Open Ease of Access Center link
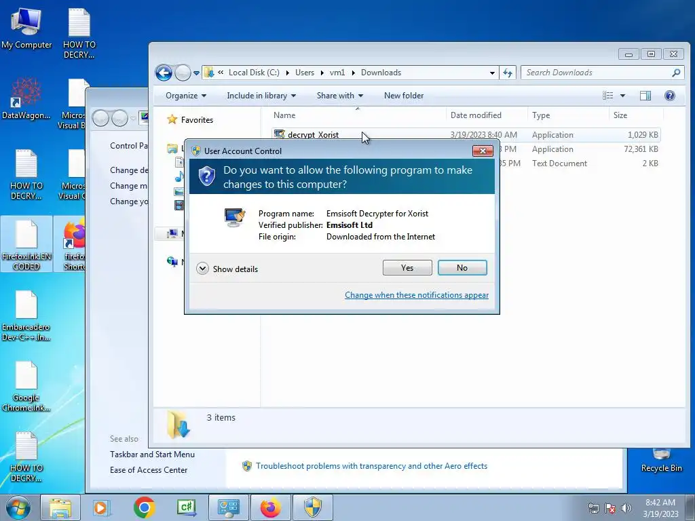 coord(149,470)
